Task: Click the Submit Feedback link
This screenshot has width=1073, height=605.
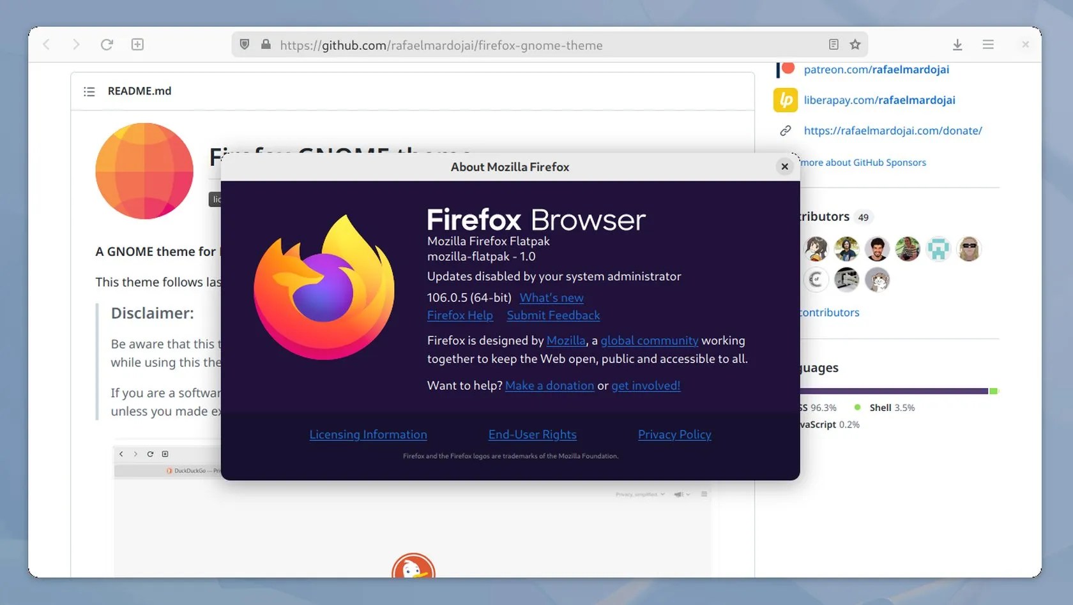Action: pos(553,315)
